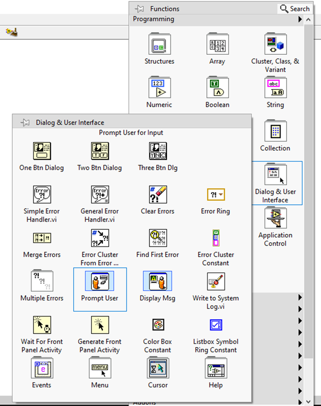Open the Numeric functions palette
This screenshot has width=321, height=406.
point(159,87)
